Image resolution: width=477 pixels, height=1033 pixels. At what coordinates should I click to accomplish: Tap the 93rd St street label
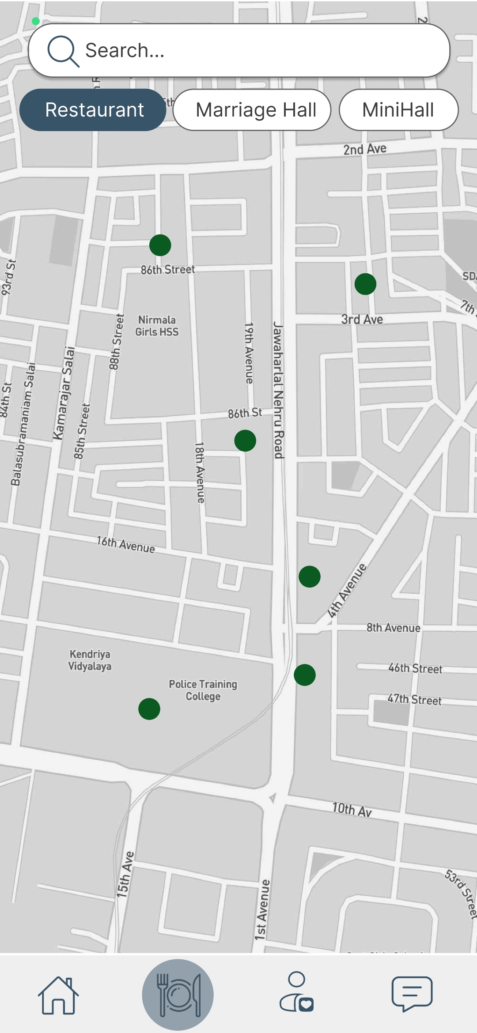click(8, 277)
